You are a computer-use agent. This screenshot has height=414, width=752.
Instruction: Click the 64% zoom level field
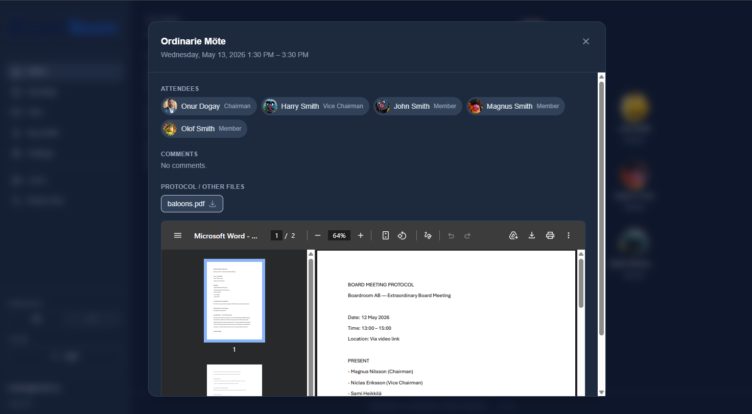point(339,235)
